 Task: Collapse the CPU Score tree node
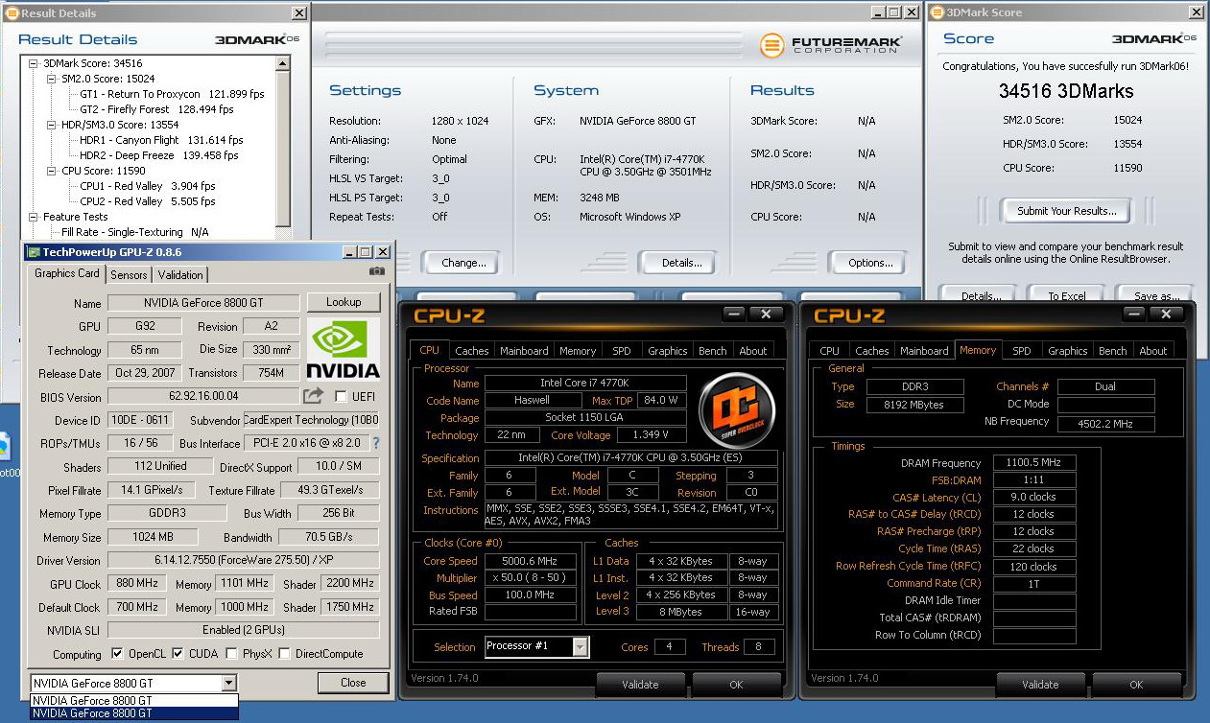tap(52, 171)
